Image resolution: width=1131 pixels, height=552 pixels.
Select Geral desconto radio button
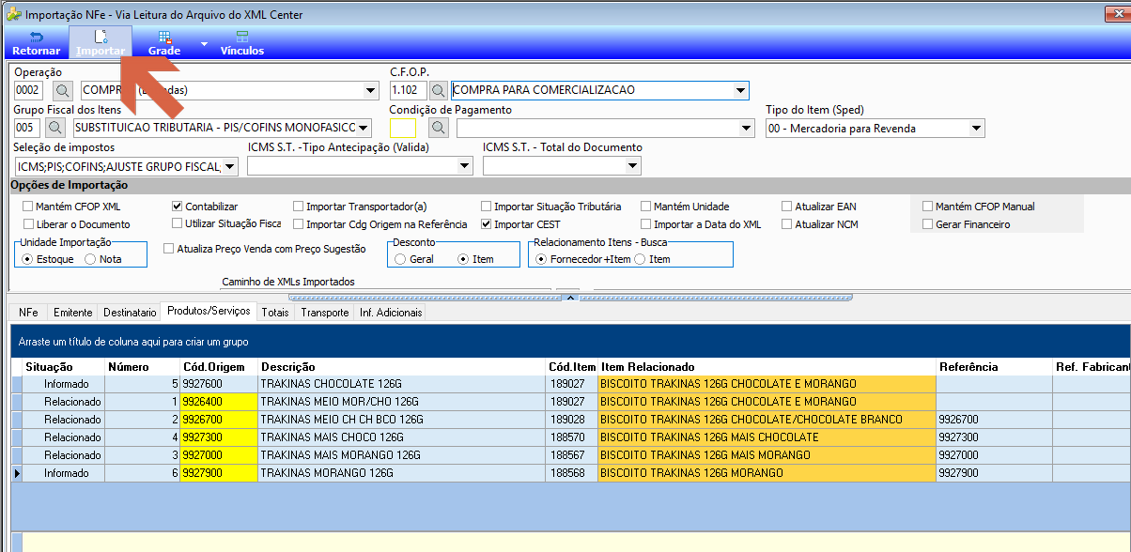400,259
